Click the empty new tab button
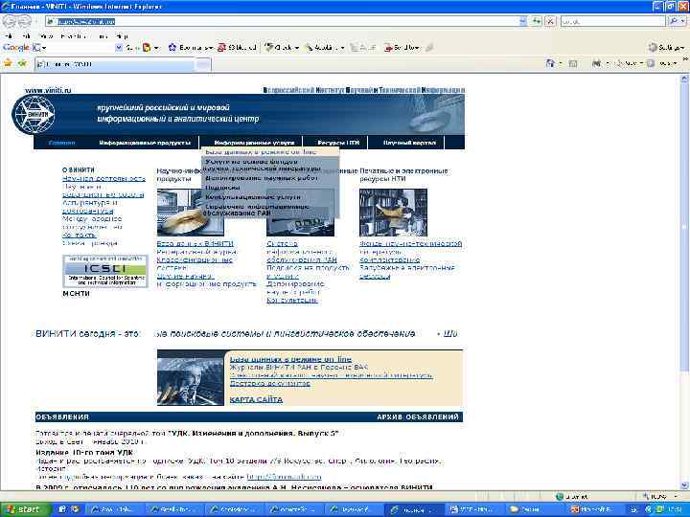Screen dimensions: 690x517 (x=203, y=64)
